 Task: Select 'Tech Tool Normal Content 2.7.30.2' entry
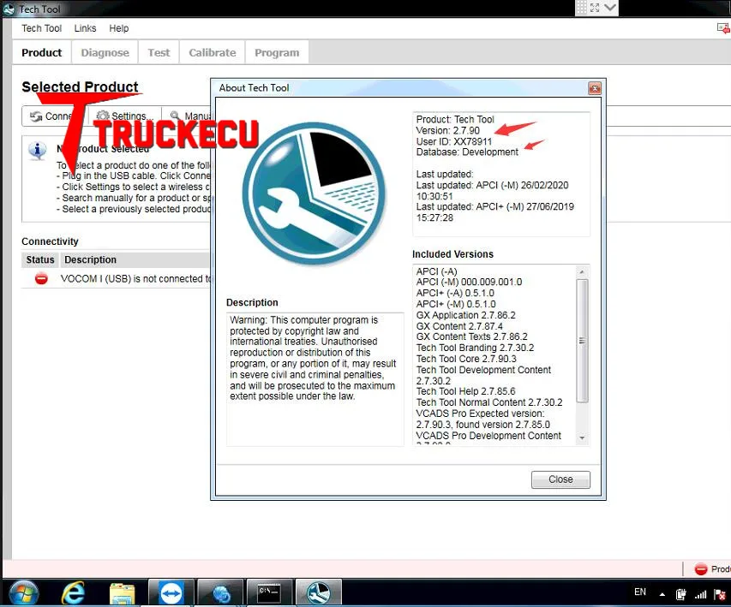click(x=489, y=402)
